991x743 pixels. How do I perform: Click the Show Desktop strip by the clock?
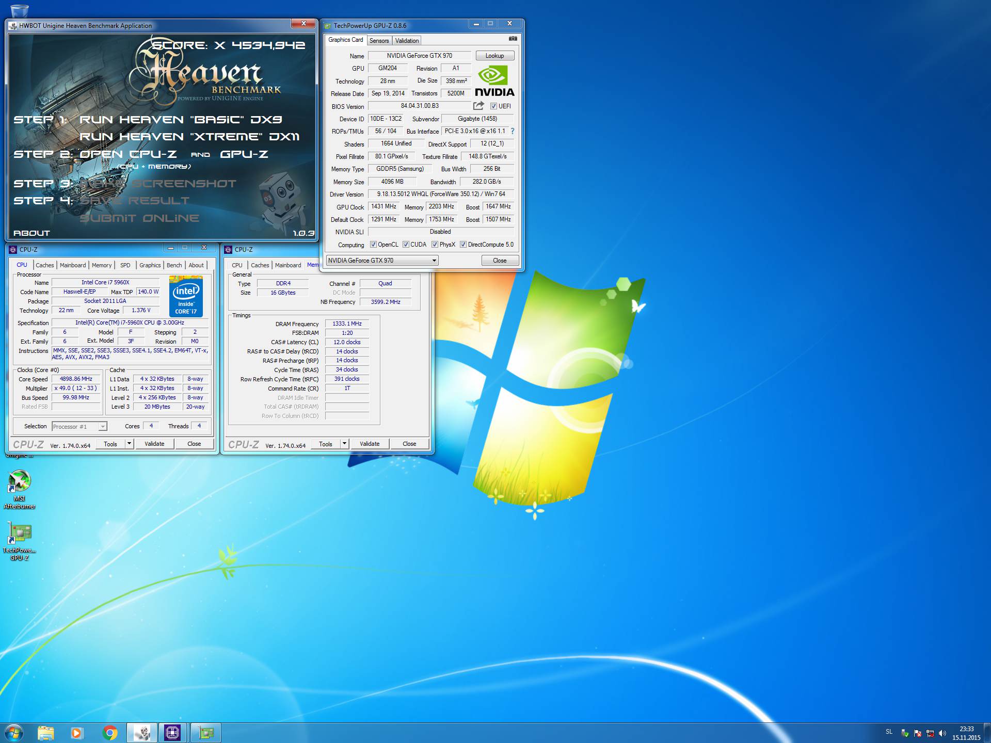[987, 733]
